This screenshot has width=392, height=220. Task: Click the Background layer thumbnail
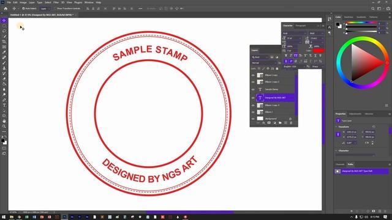[x=260, y=119]
